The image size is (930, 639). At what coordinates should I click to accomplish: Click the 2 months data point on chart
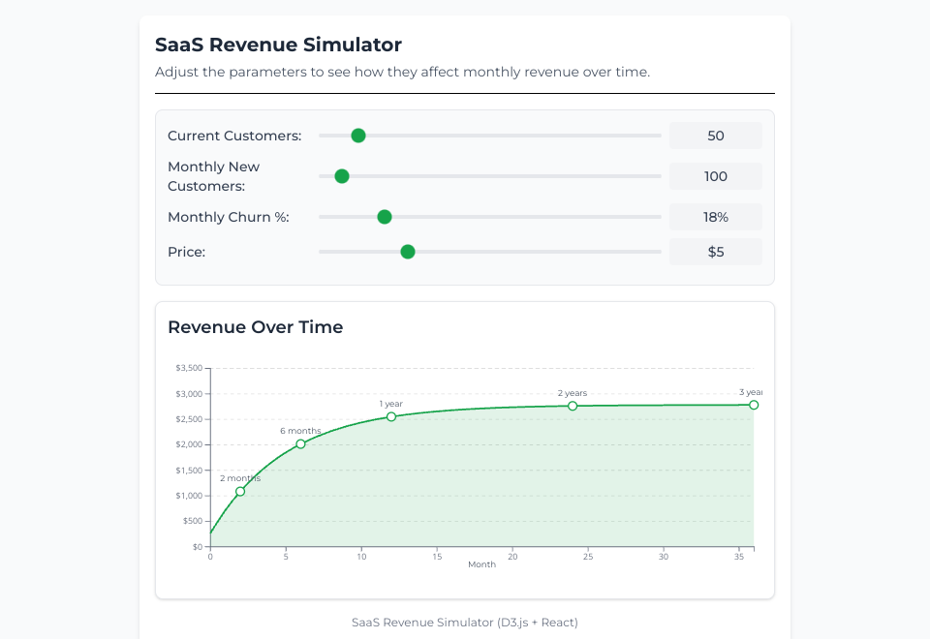240,492
